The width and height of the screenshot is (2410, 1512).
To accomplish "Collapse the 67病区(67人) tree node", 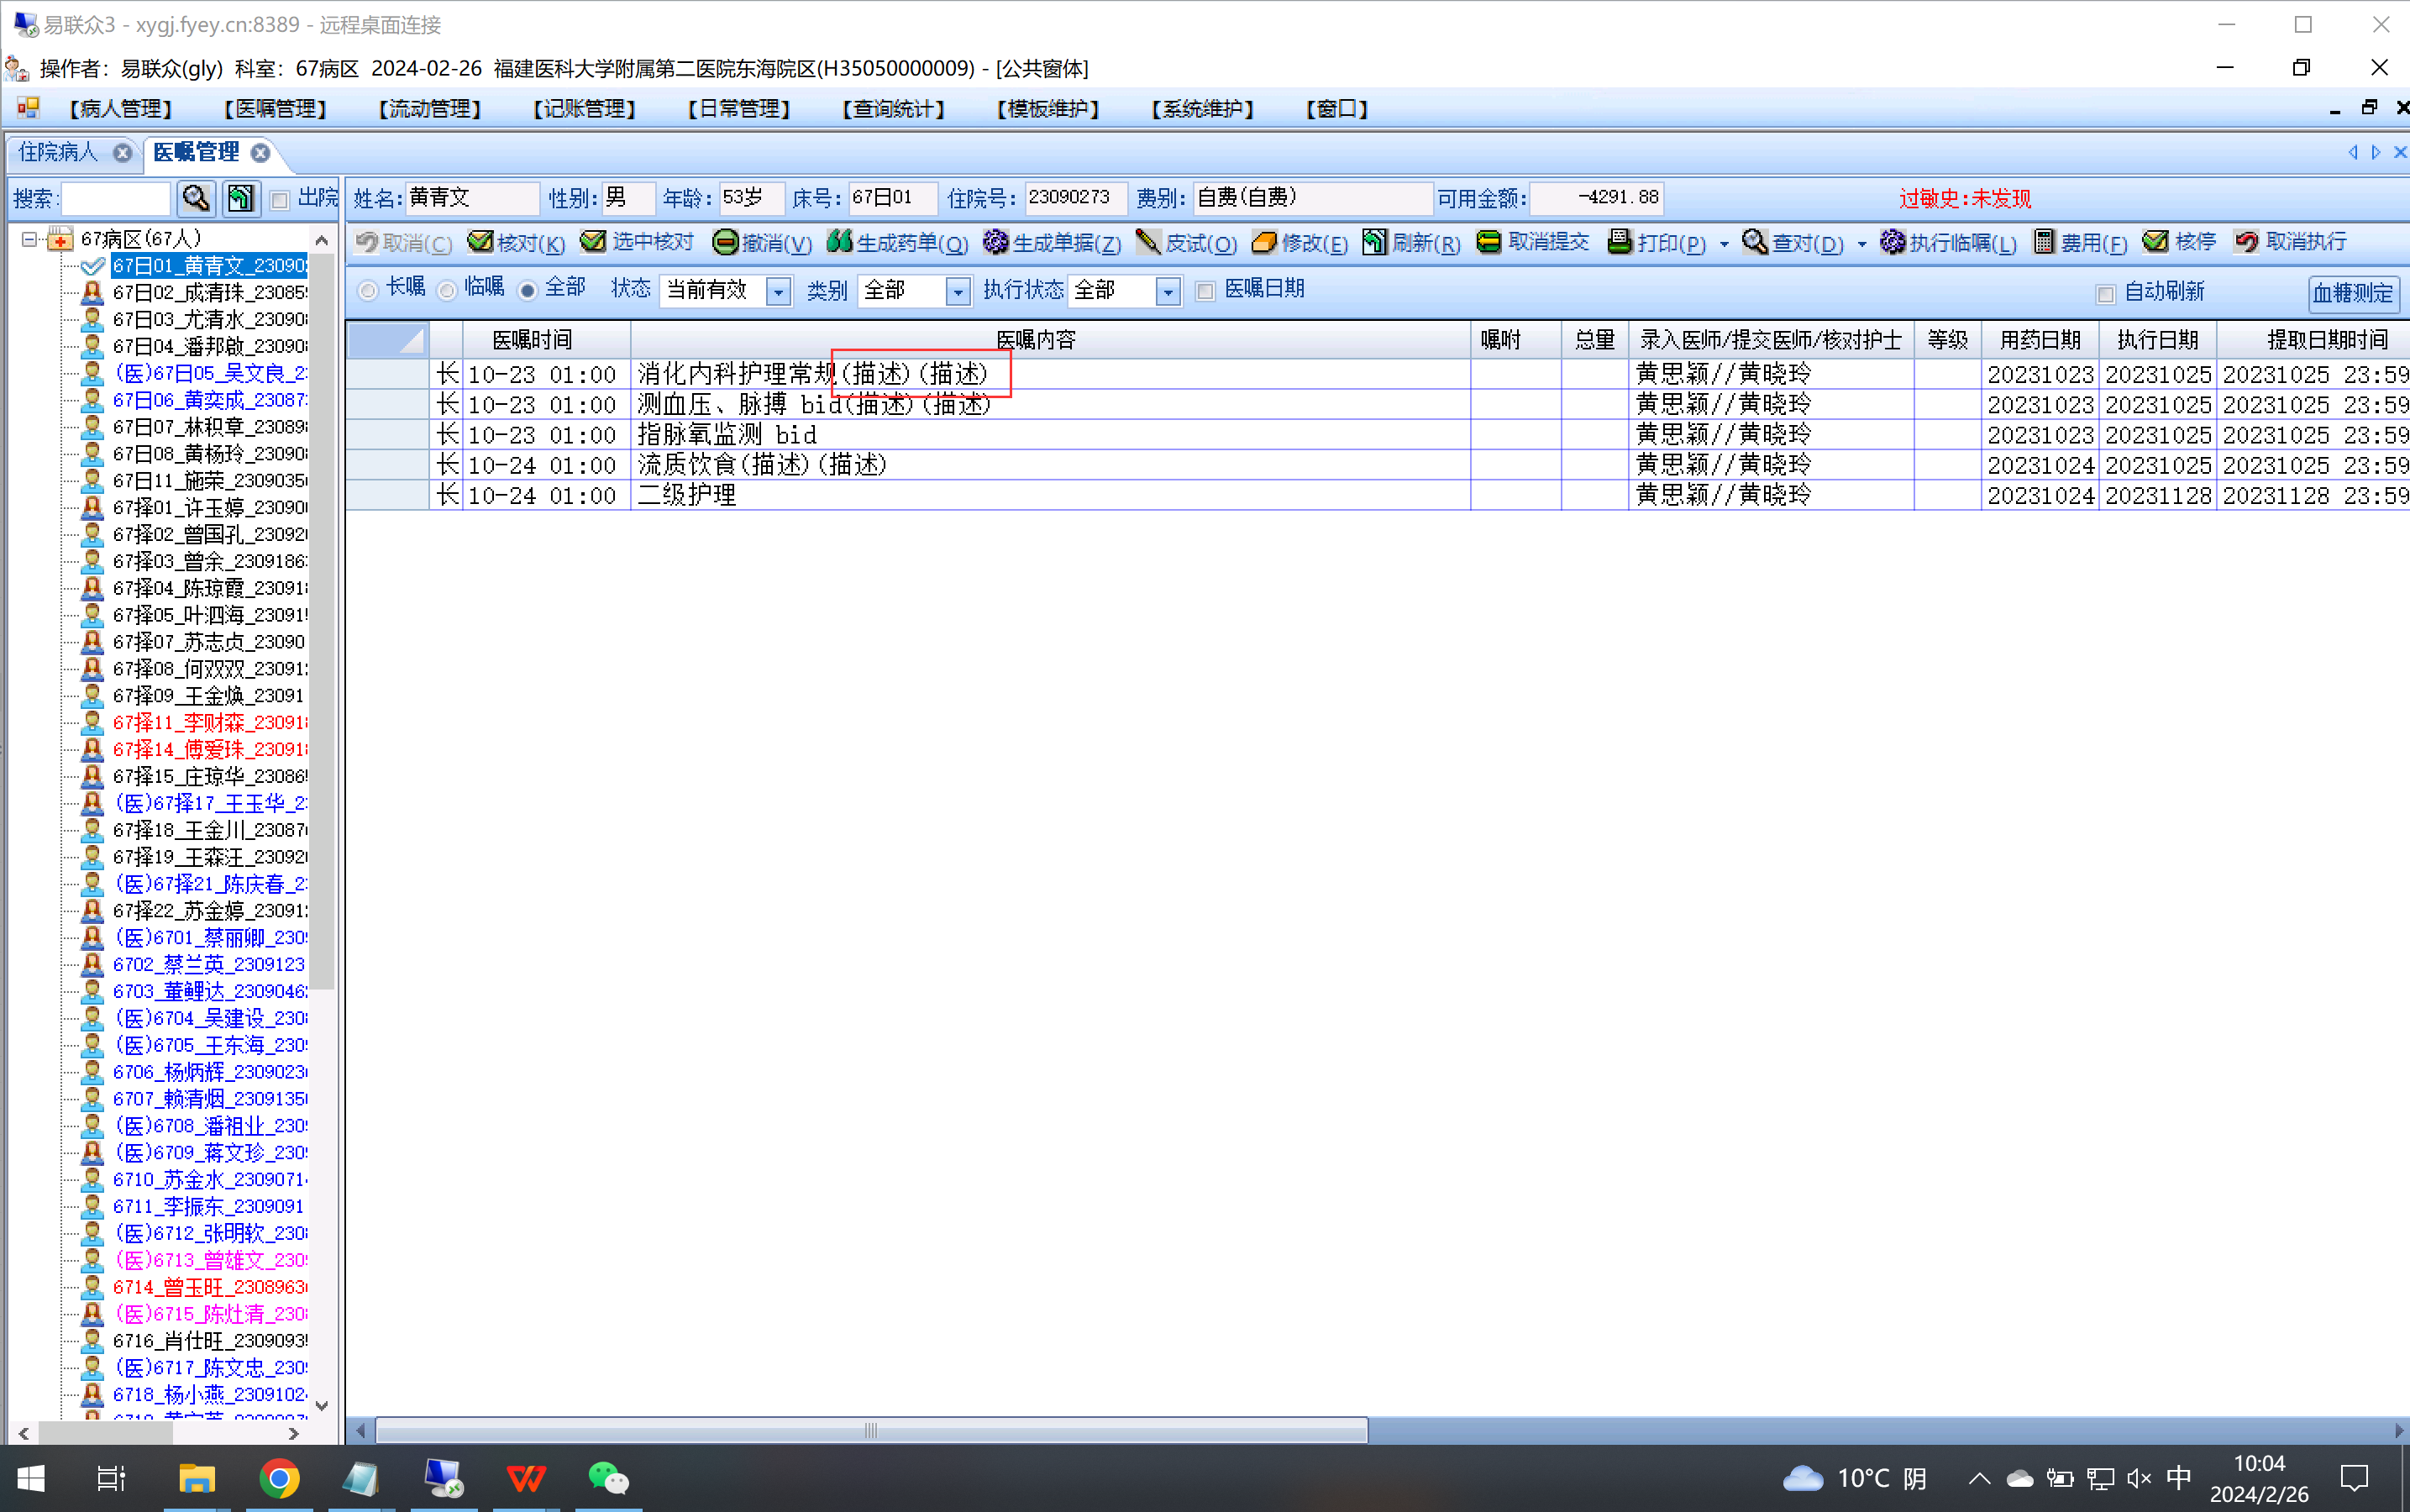I will tap(29, 239).
